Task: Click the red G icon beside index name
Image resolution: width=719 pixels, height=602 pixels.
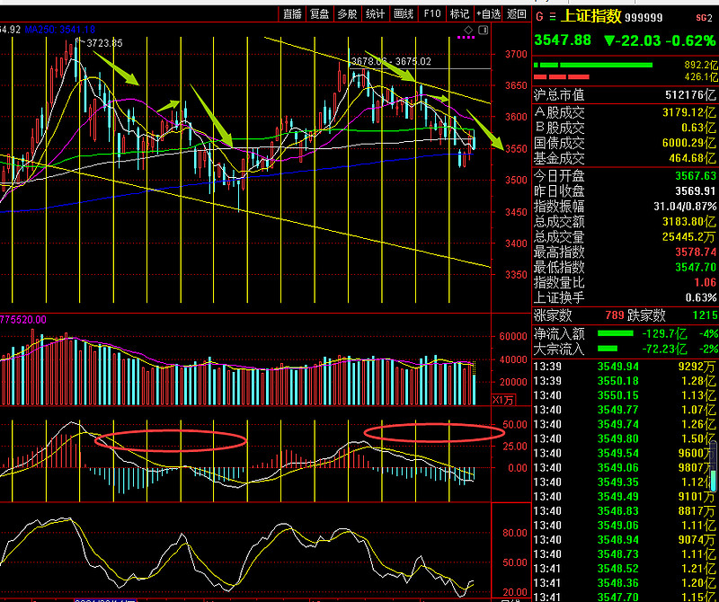Action: coord(538,16)
